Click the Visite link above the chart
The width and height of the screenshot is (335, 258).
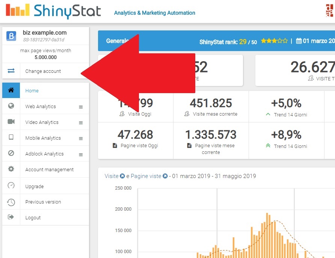tap(112, 176)
